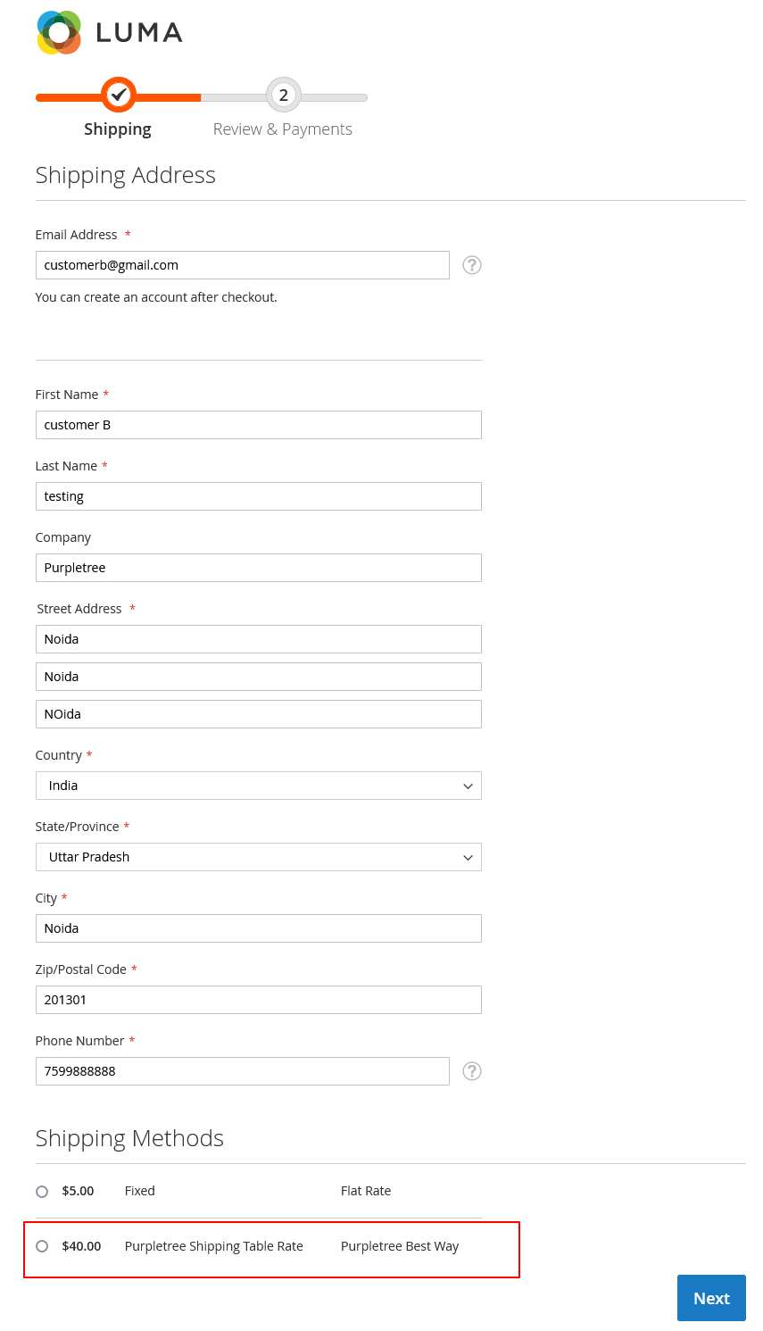The height and width of the screenshot is (1331, 763).
Task: Click into the First Name field
Action: tap(259, 425)
